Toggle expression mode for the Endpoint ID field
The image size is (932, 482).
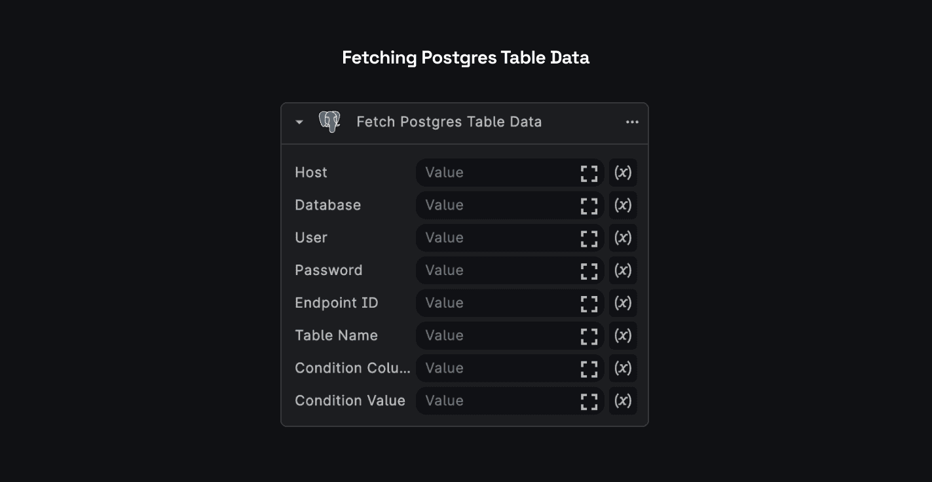pos(622,303)
